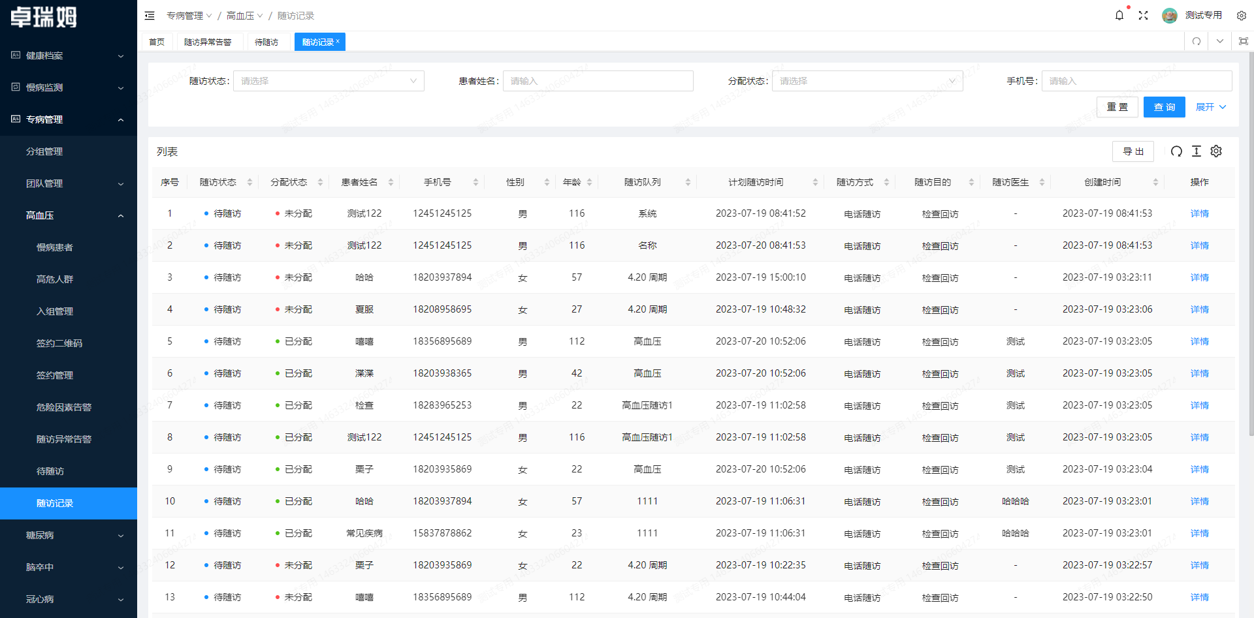Click 重置 reset button
Viewport: 1254px width, 618px height.
click(x=1117, y=107)
